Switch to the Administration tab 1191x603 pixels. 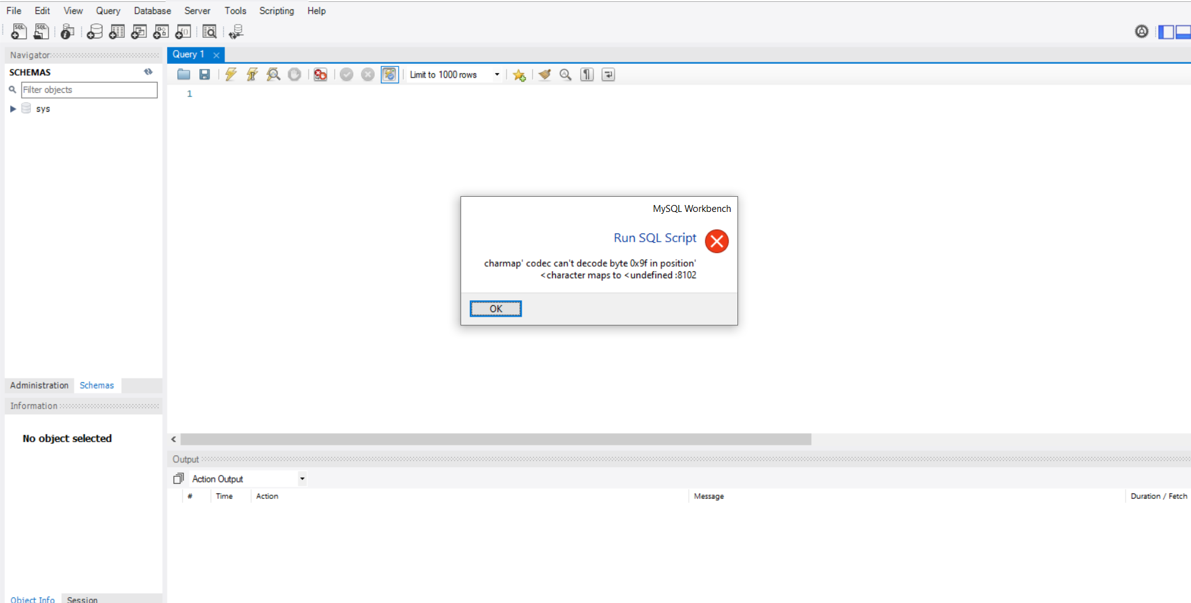38,385
